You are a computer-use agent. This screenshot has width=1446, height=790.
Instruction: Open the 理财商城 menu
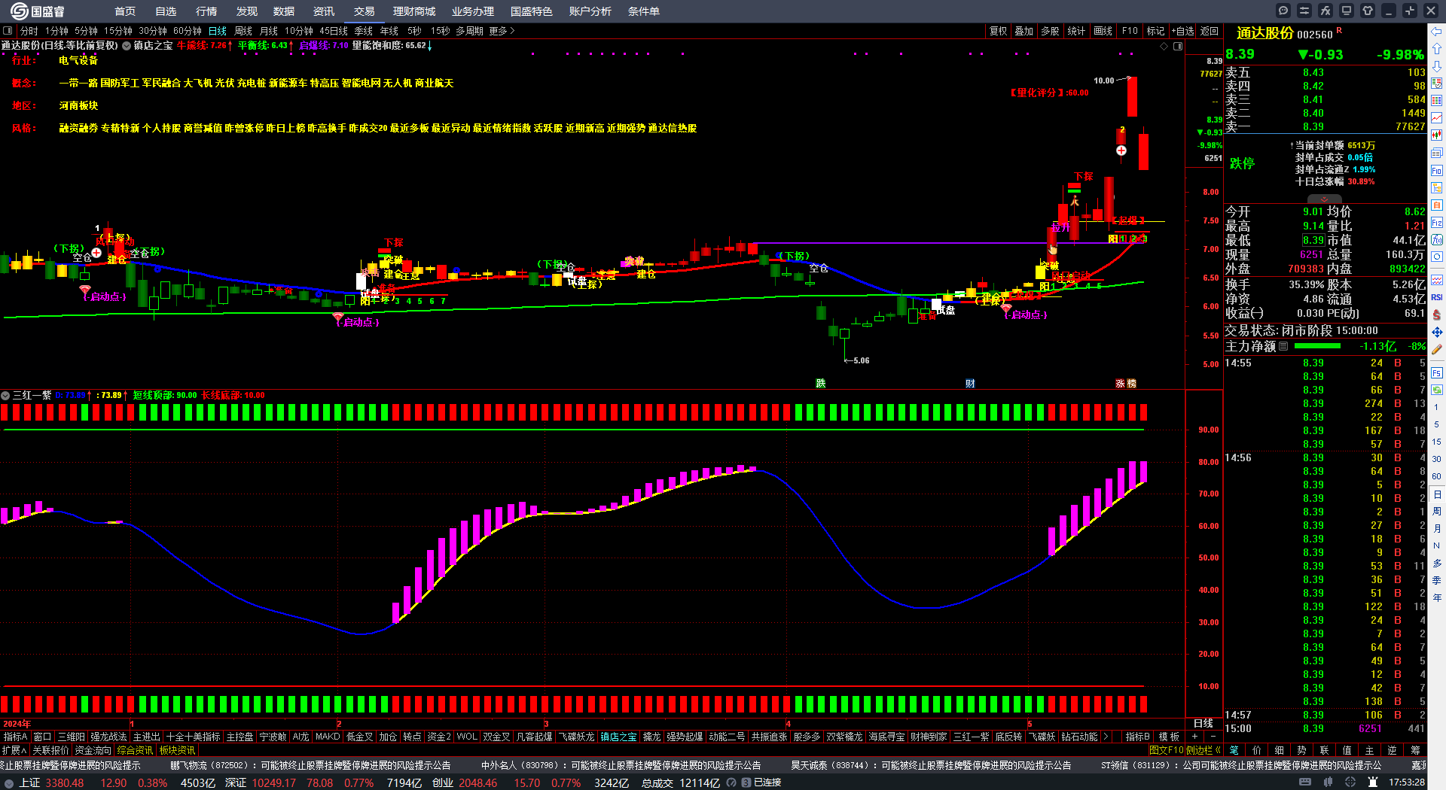[413, 11]
